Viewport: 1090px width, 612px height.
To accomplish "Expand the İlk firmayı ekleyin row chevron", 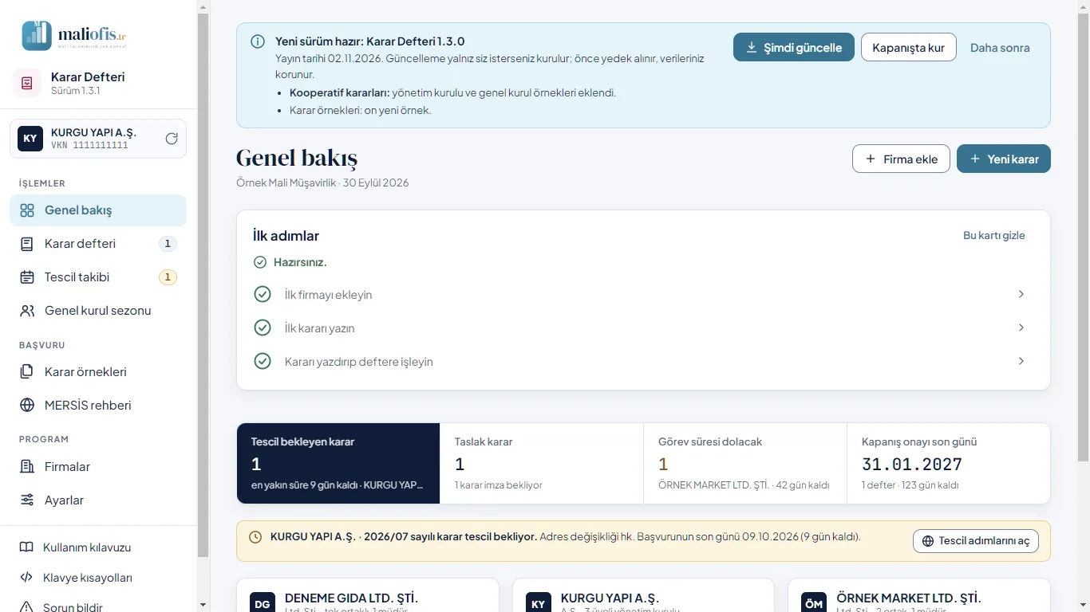I will [1021, 295].
